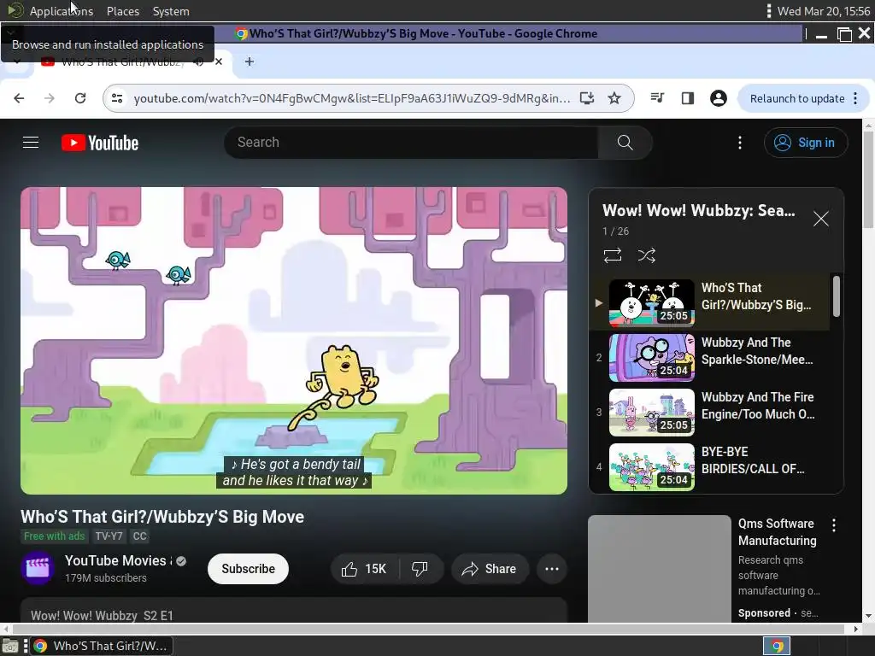
Task: Open the Applications menu
Action: pos(62,11)
